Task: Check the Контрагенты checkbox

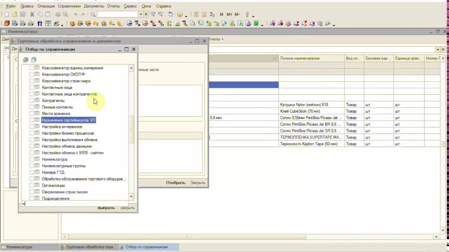Action: pos(32,100)
